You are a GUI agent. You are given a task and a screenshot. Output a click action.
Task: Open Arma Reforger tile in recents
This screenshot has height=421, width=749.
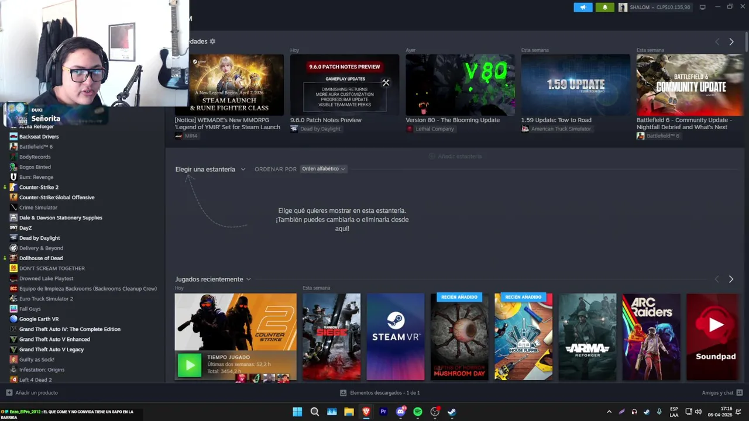point(587,337)
